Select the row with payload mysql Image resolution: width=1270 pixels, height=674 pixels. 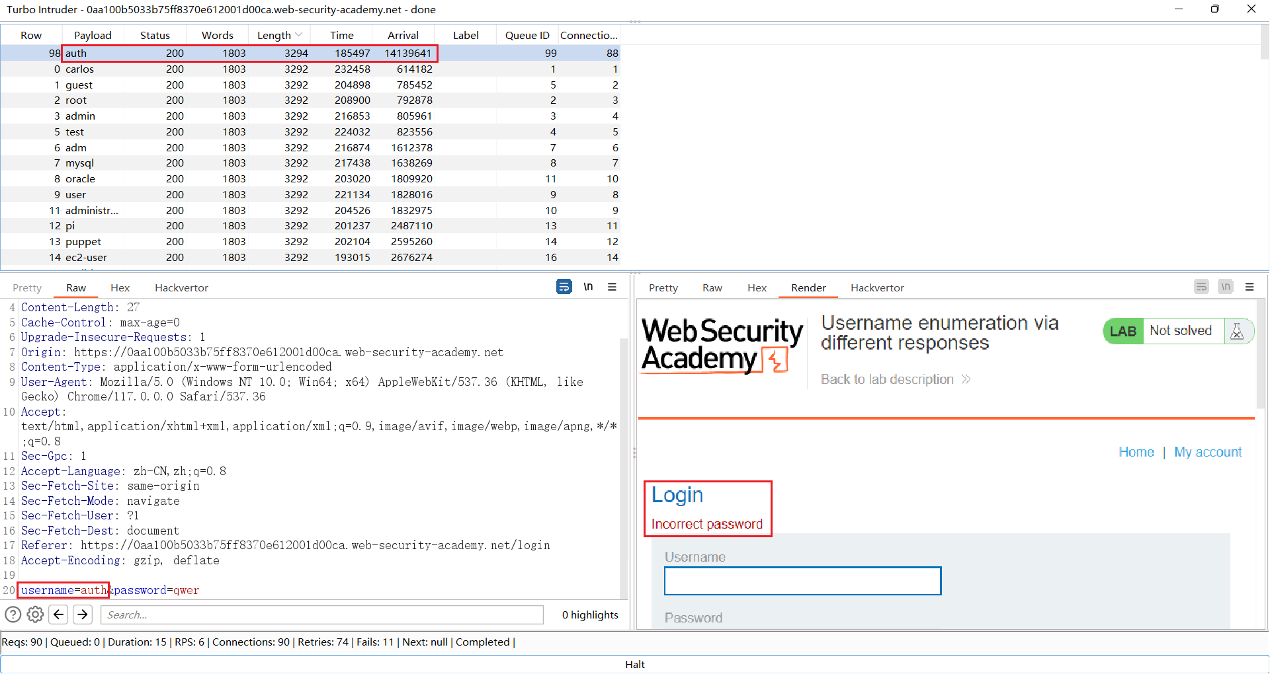click(310, 163)
